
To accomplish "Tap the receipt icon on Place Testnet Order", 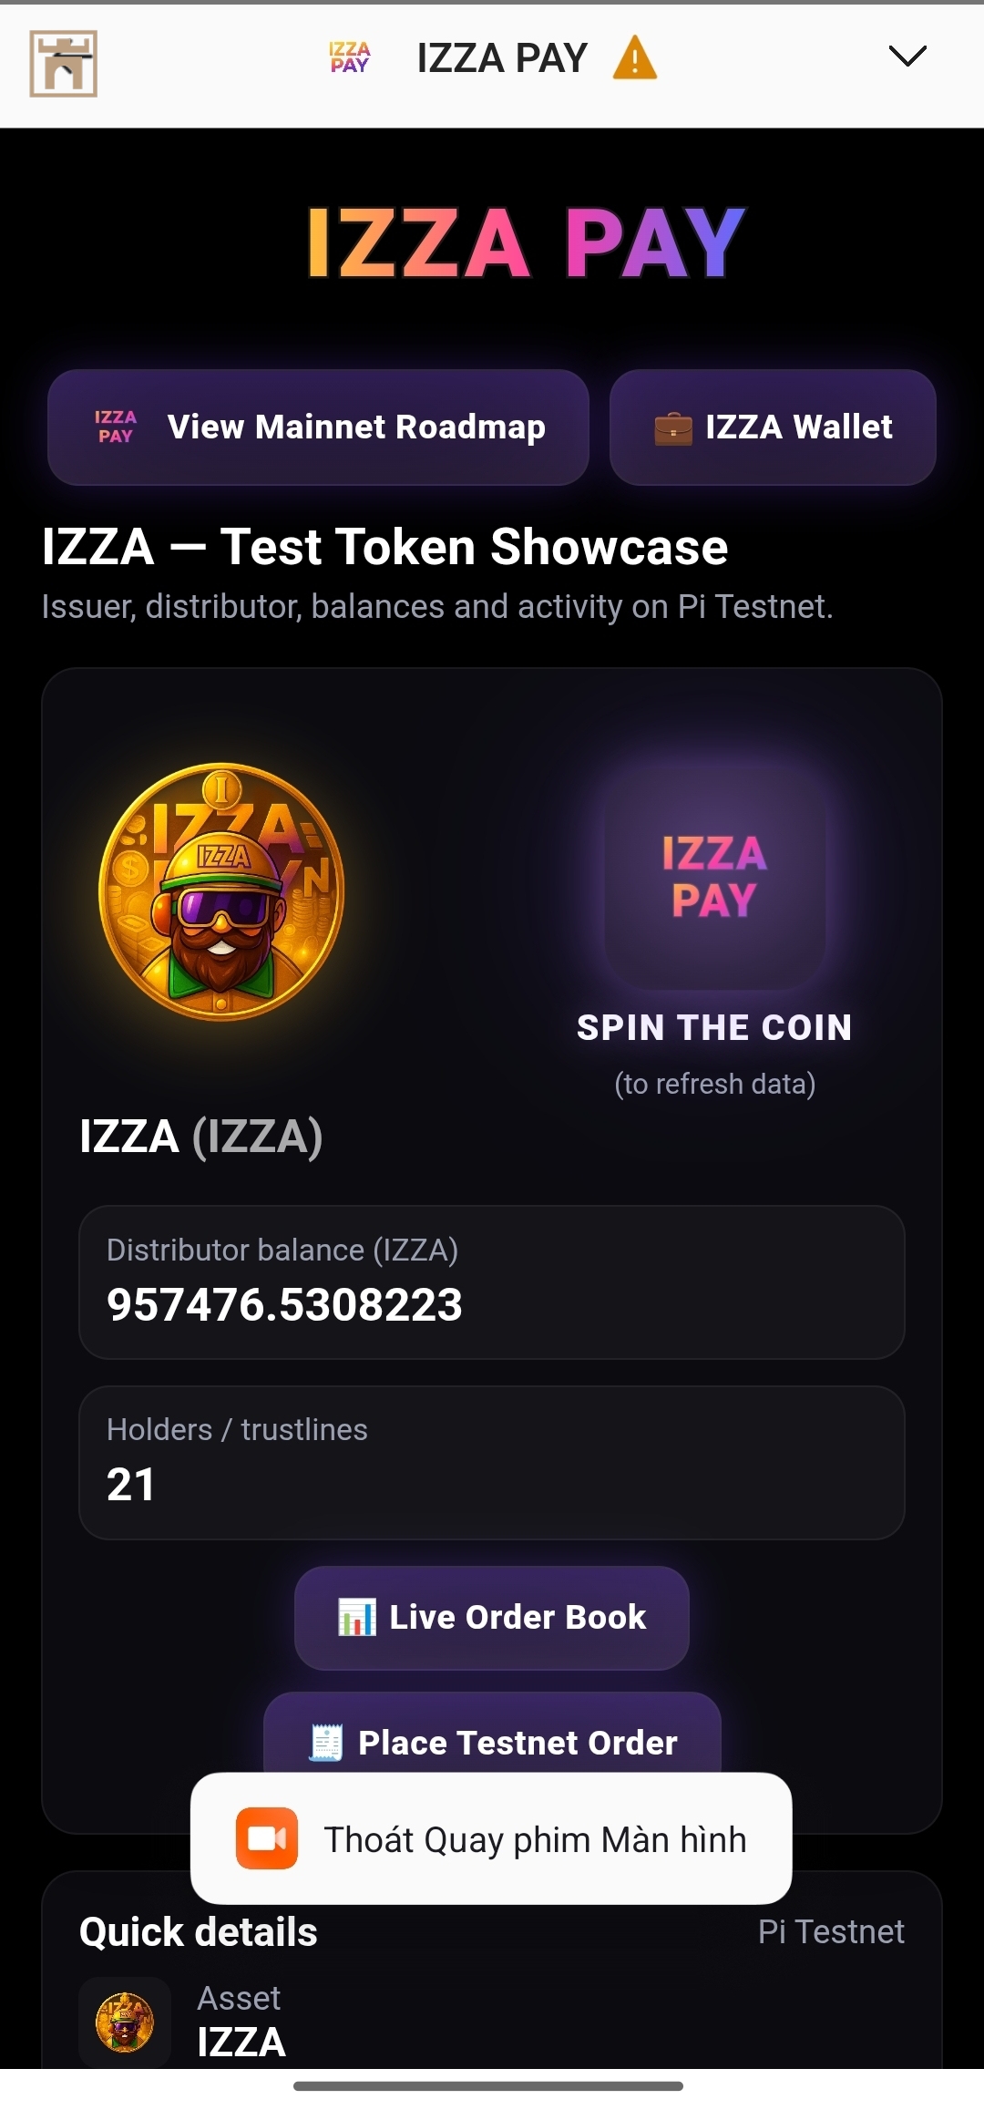I will pos(326,1743).
